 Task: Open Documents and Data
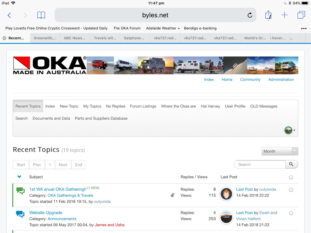point(51,118)
